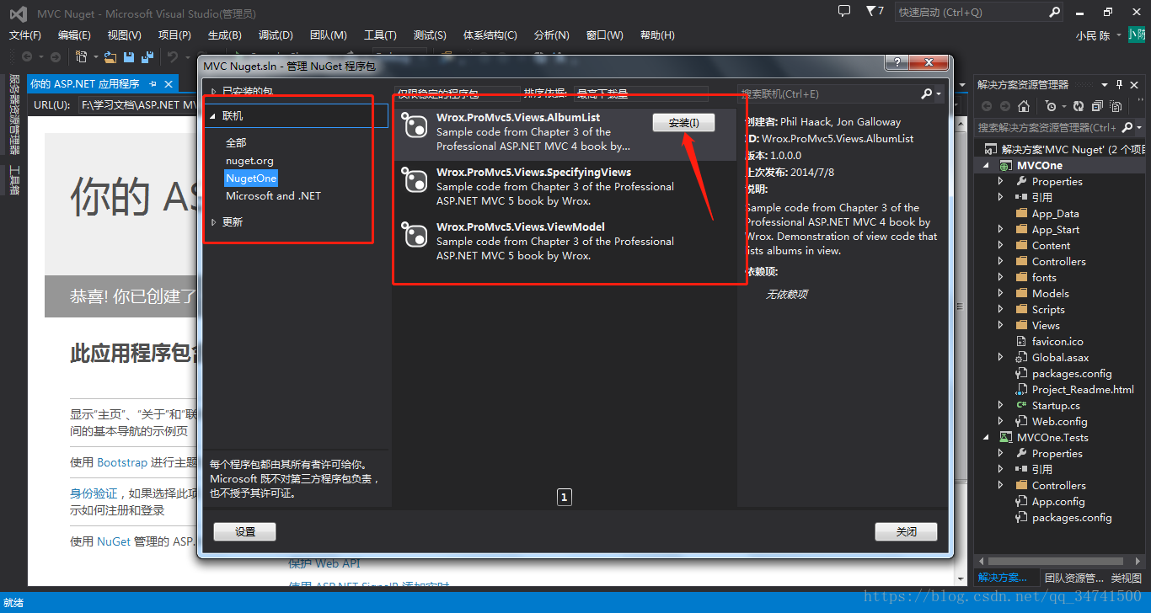Screen dimensions: 1151x613
Task: Open the 项目(P) menu
Action: point(174,35)
